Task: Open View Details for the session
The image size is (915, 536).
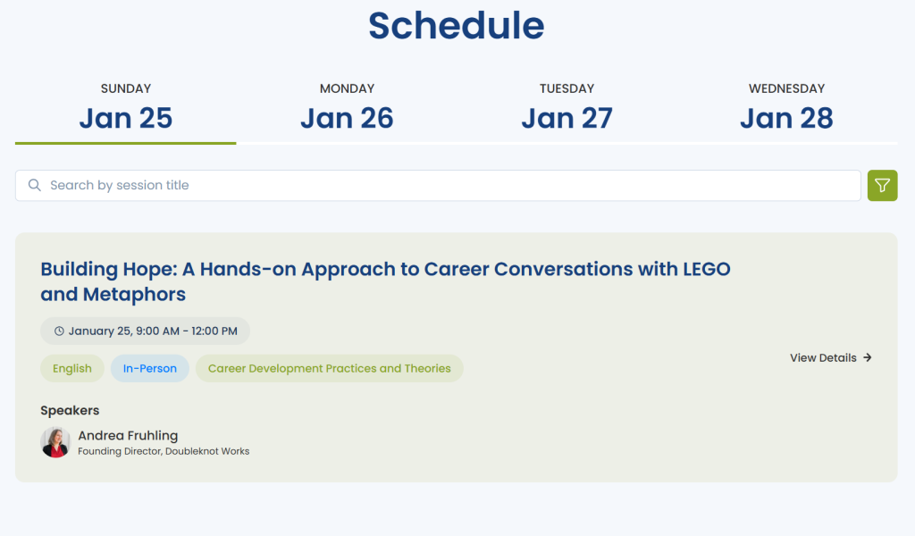Action: point(823,358)
